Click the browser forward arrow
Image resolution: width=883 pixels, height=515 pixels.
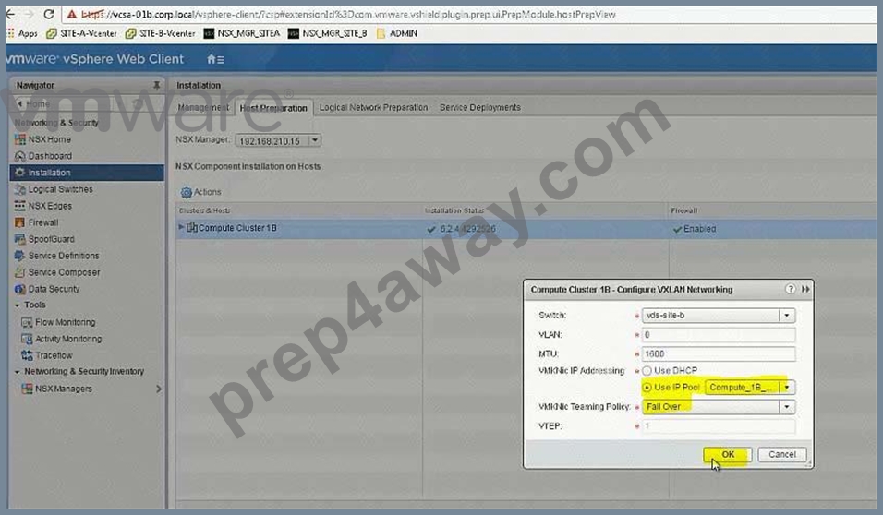point(29,14)
